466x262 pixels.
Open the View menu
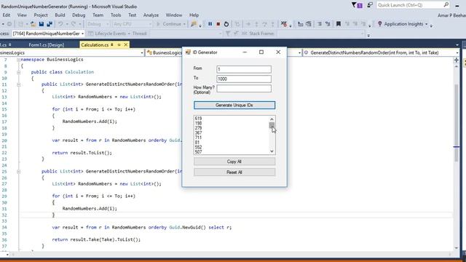pyautogui.click(x=22, y=15)
